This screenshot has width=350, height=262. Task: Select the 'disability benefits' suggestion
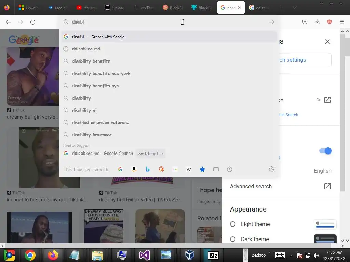click(169, 61)
